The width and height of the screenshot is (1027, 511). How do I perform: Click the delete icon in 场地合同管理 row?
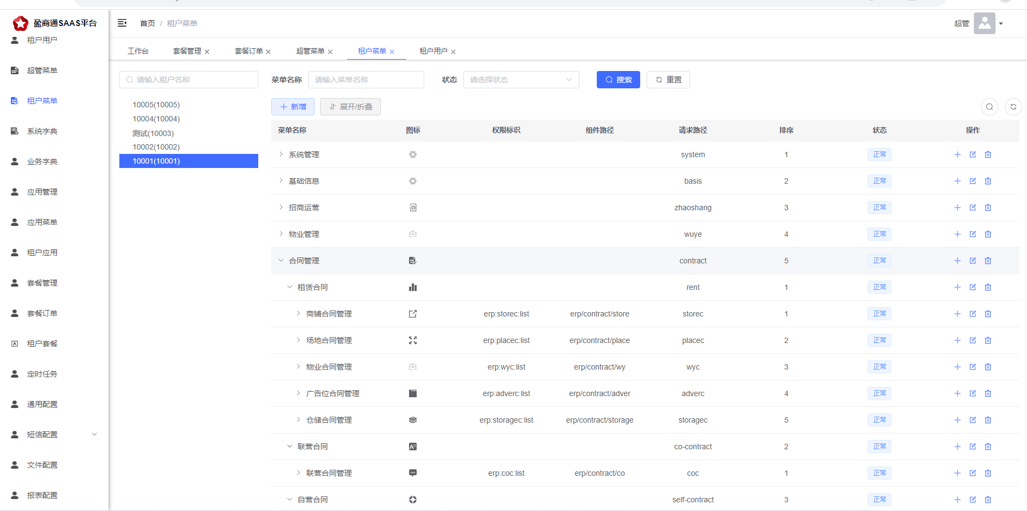(x=988, y=340)
